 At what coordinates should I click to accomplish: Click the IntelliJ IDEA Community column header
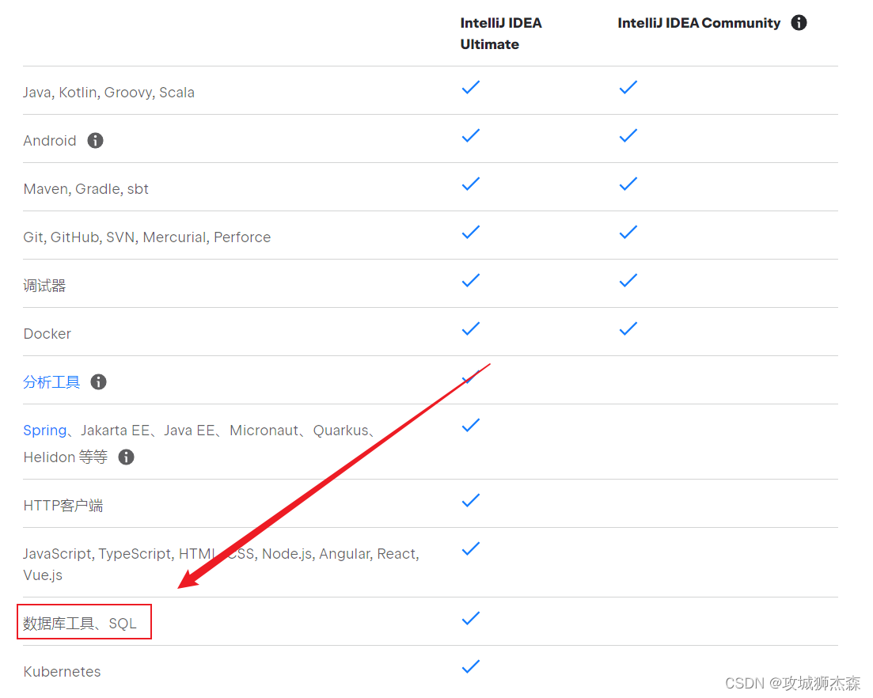coord(699,23)
